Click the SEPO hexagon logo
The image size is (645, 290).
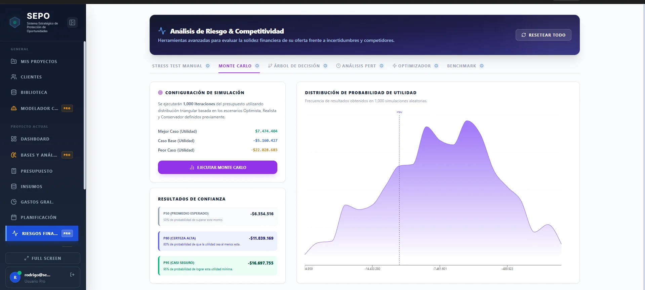click(15, 22)
